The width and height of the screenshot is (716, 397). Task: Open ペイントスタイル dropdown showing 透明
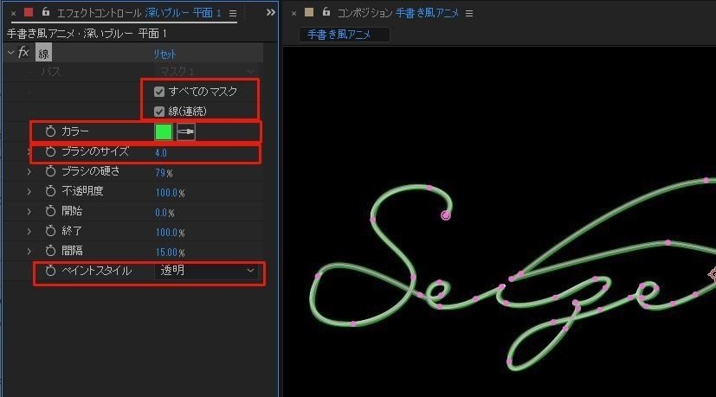[207, 271]
